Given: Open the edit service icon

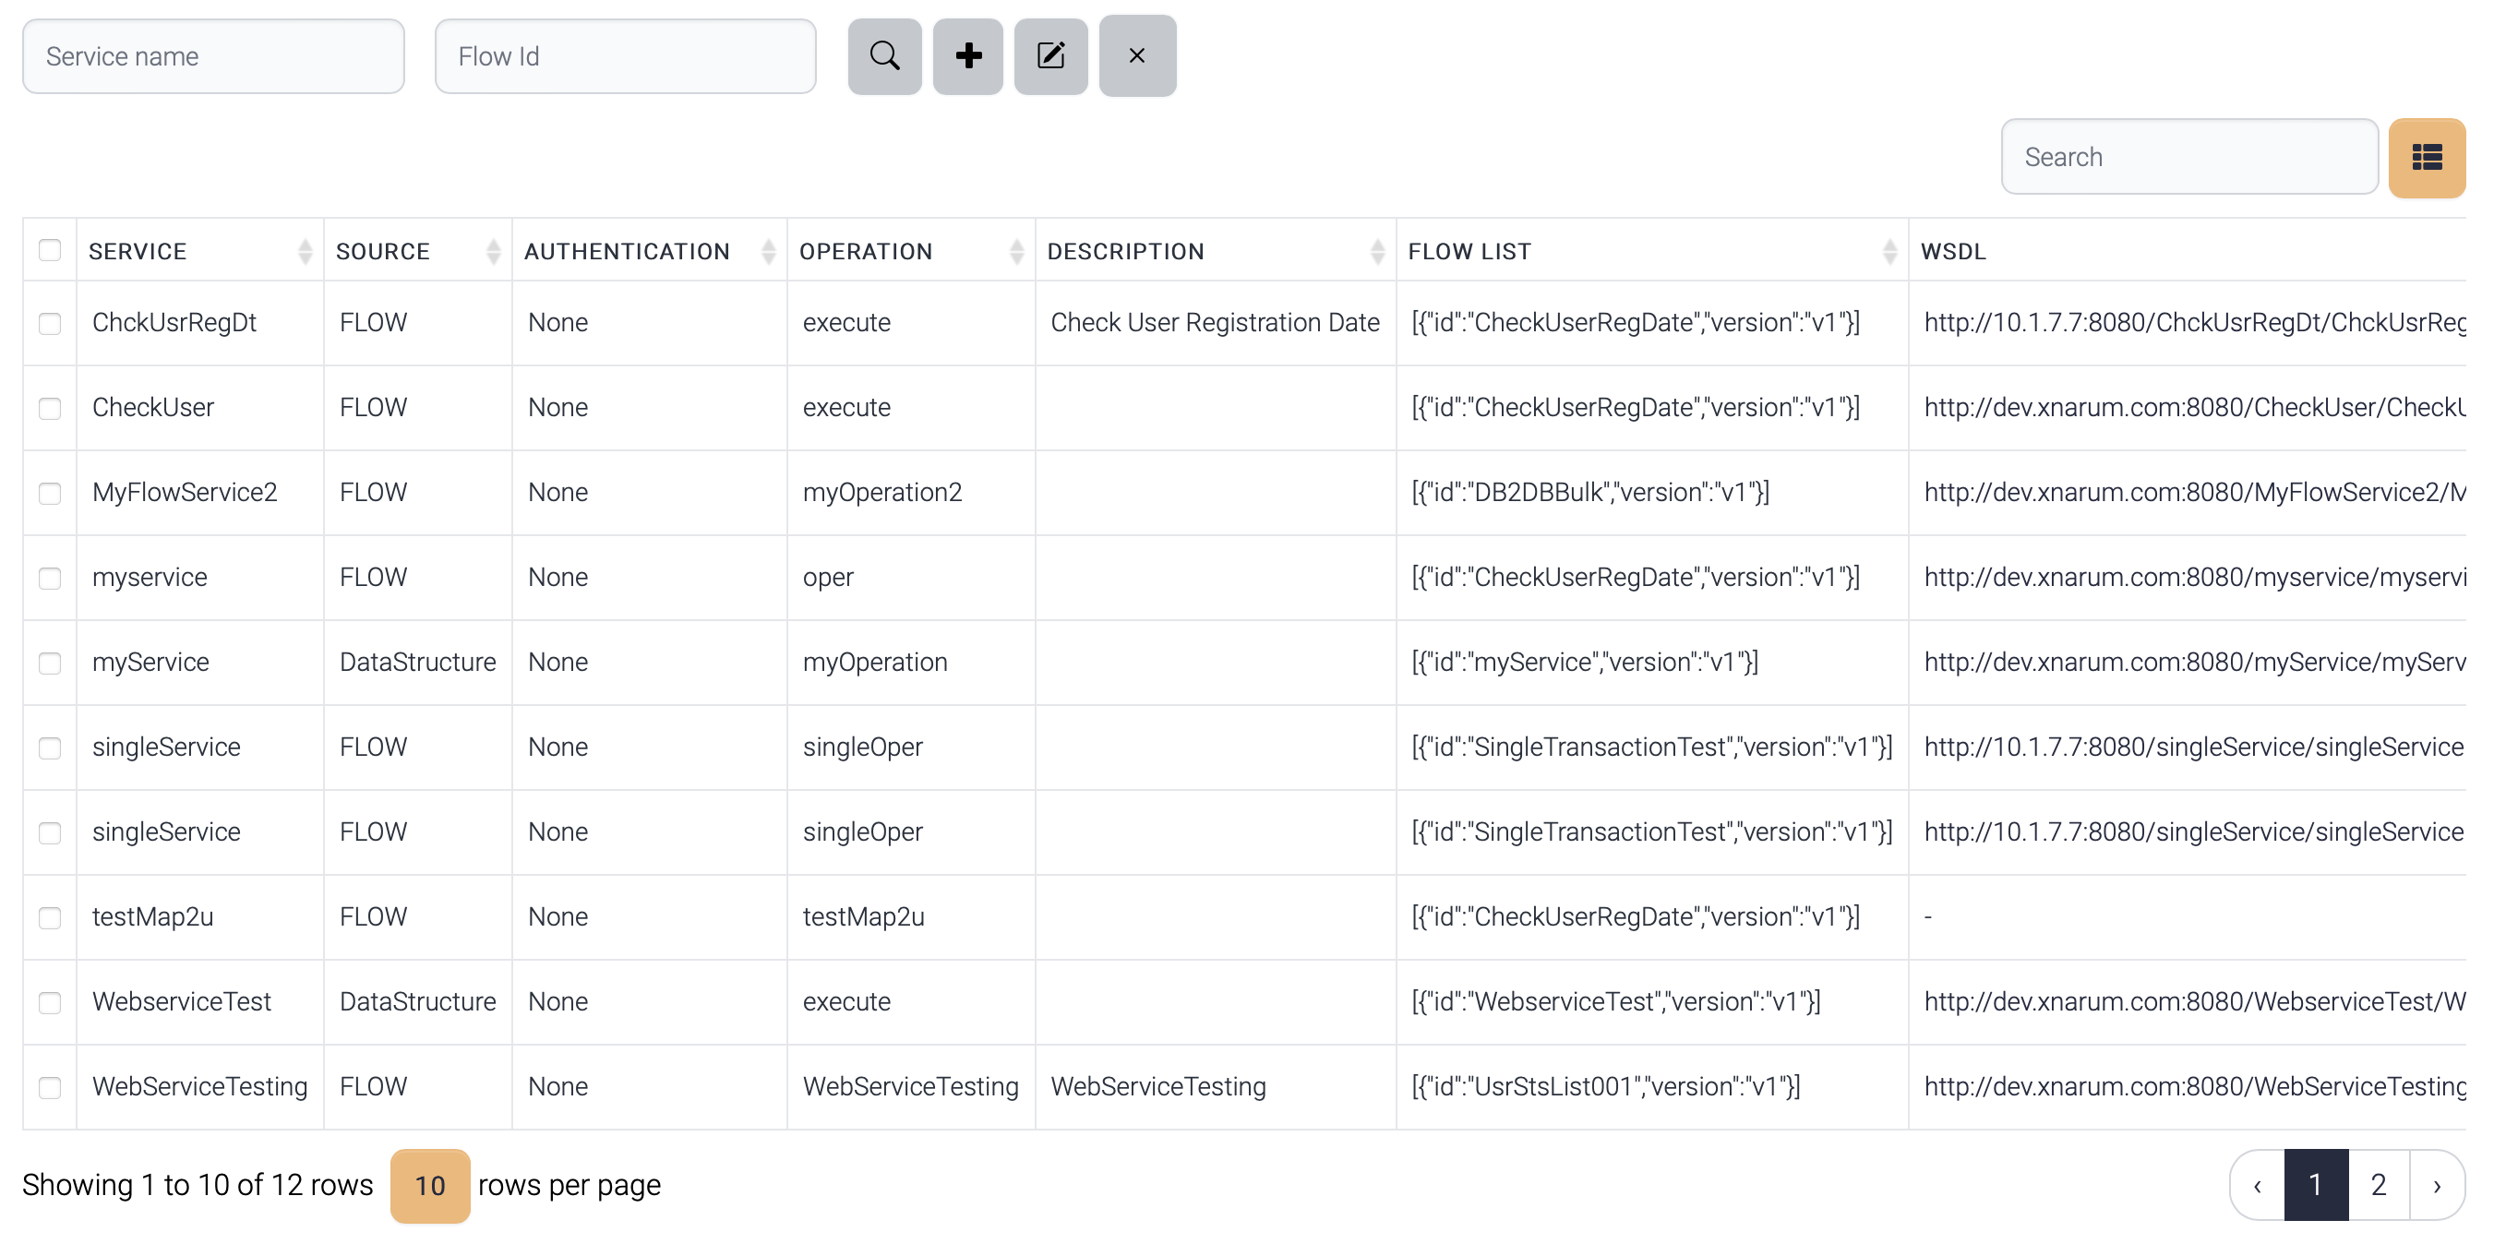Looking at the screenshot, I should click(1050, 55).
